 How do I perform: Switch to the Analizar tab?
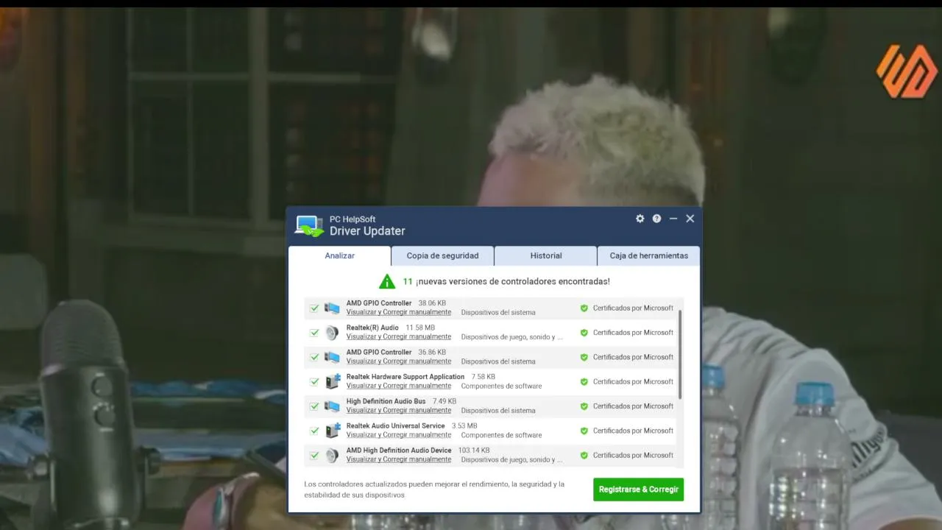[x=340, y=255]
